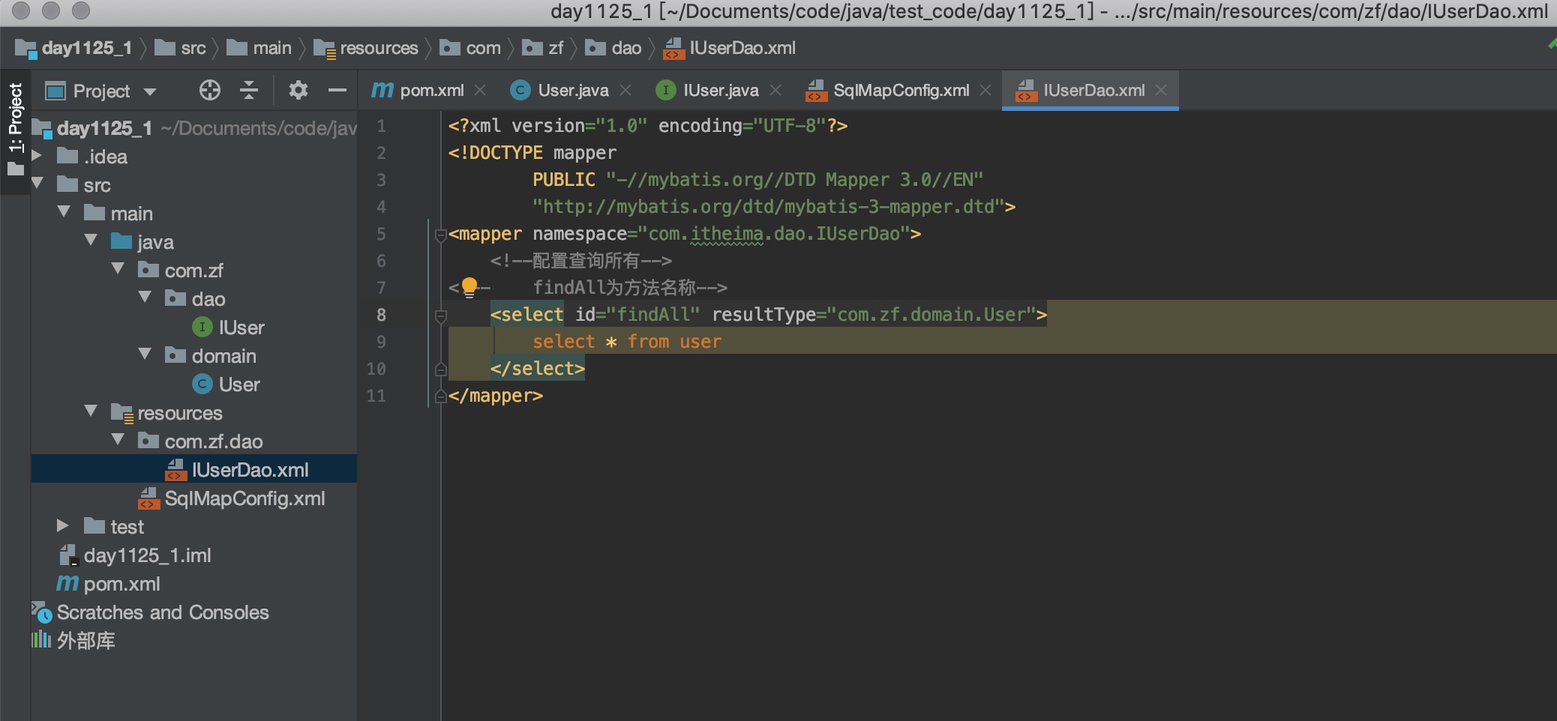Screen dimensions: 1557x721
Task: Select SqlMapConfig.xml in the project tree
Action: tap(244, 498)
